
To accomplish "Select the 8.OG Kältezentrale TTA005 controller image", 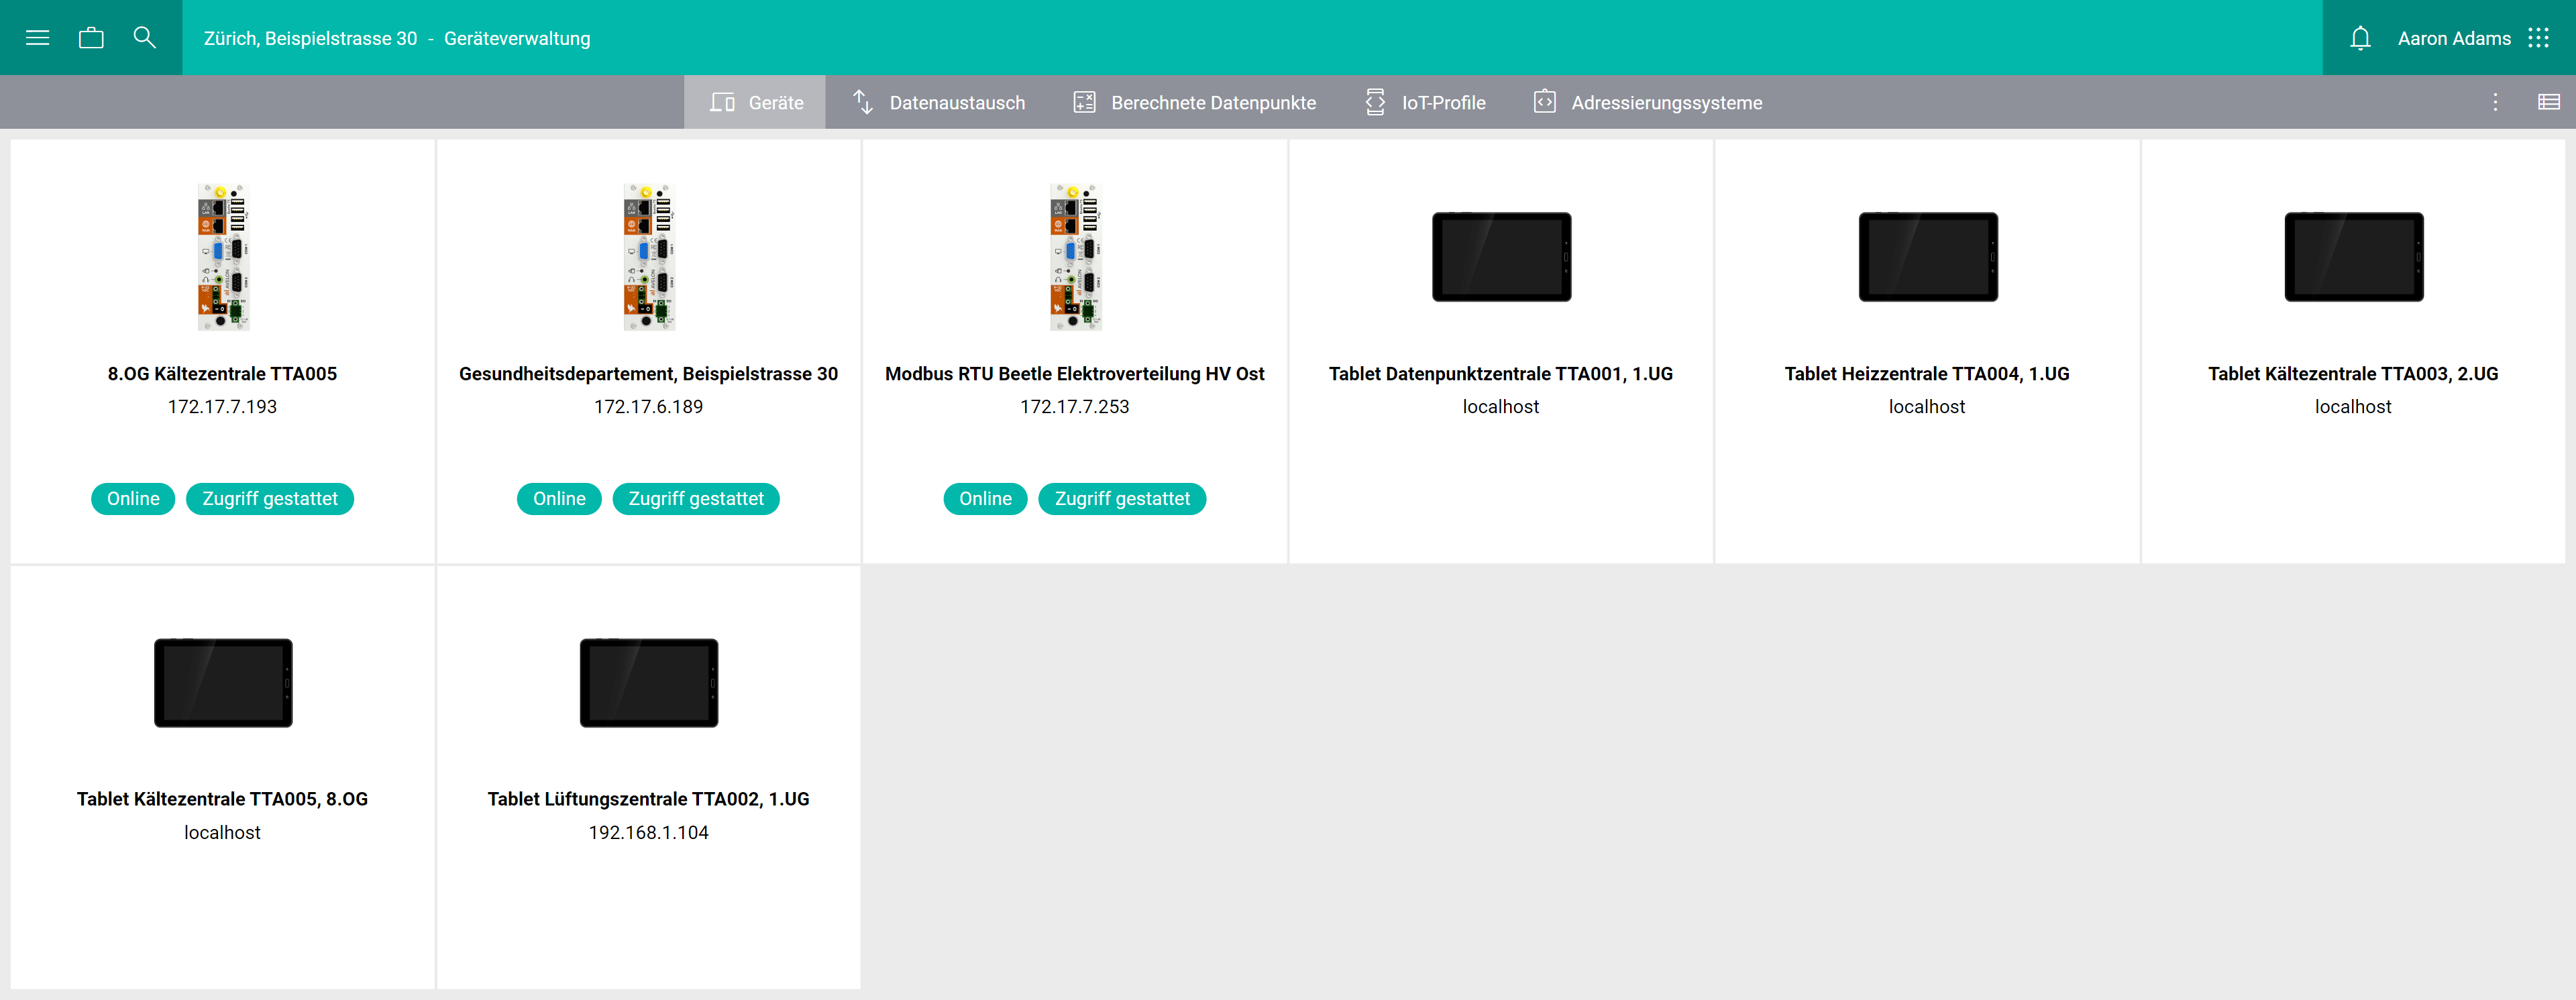I will [x=223, y=257].
